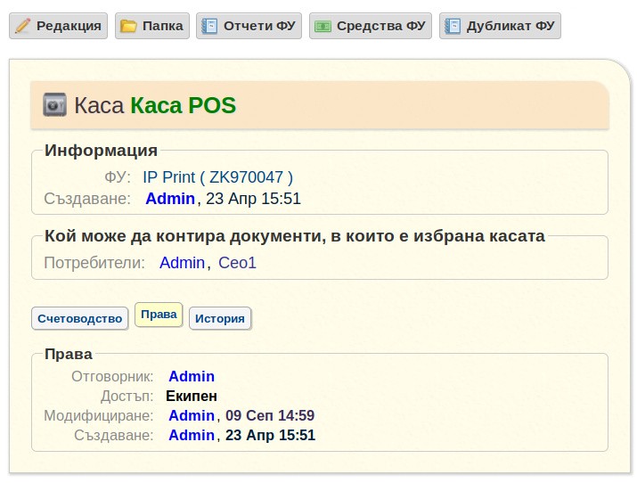Open Отчети ФУ reports
The width and height of the screenshot is (637, 483).
click(249, 26)
